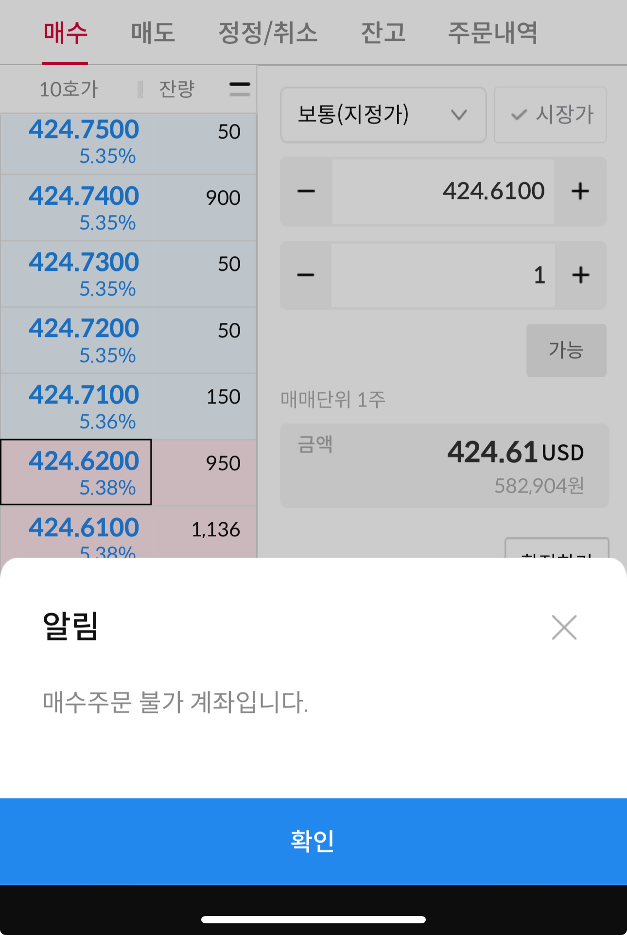Click the quantity input field showing 1
The width and height of the screenshot is (627, 935).
[443, 275]
